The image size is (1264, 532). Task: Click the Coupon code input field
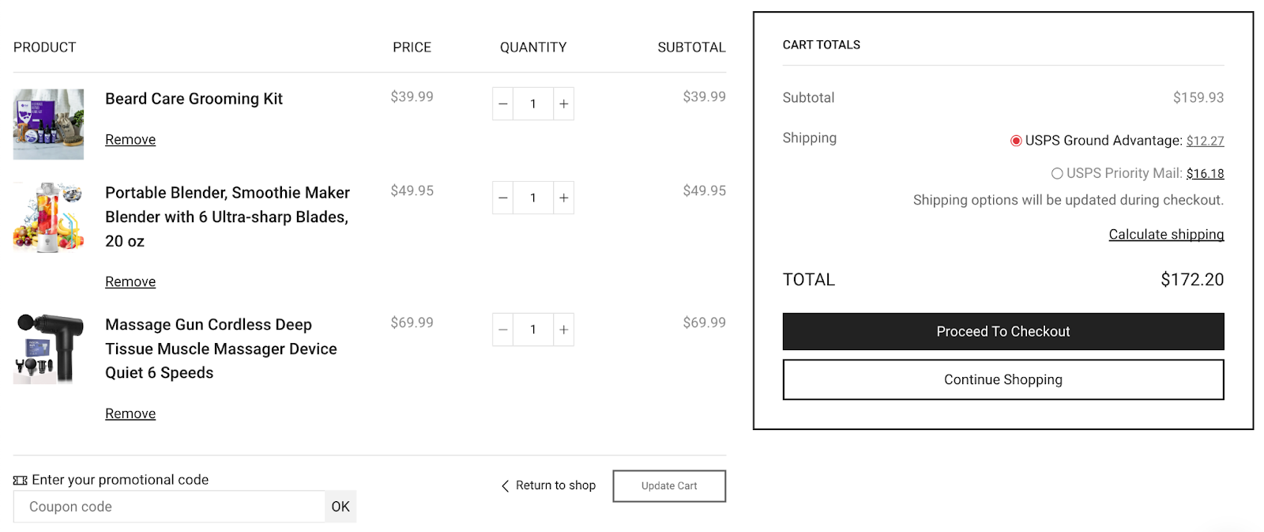169,507
